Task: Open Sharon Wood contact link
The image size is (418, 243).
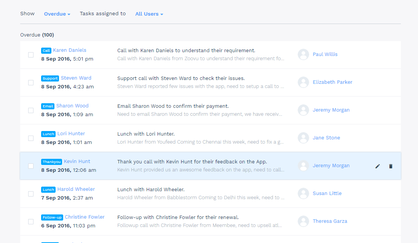Action: click(72, 106)
